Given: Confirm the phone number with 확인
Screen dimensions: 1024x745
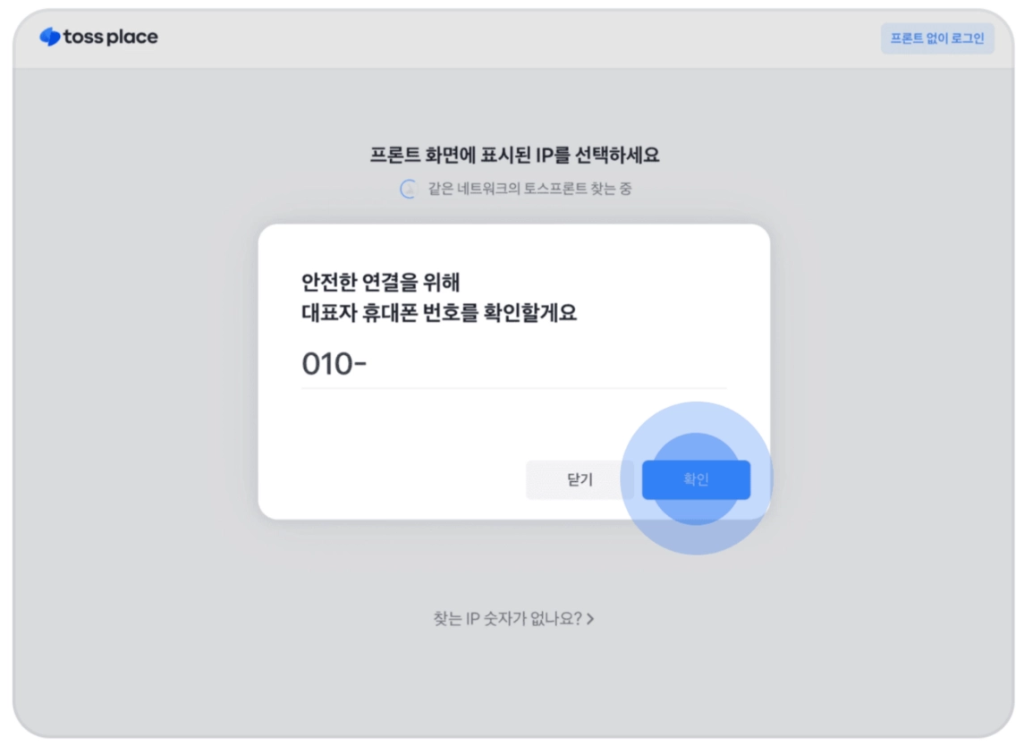Looking at the screenshot, I should 696,480.
